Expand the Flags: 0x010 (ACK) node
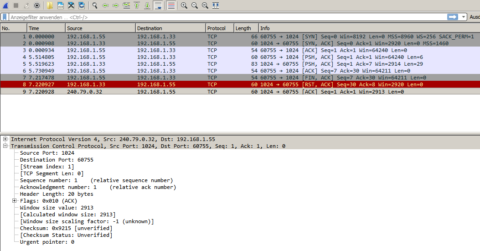480x251 pixels. click(x=14, y=201)
